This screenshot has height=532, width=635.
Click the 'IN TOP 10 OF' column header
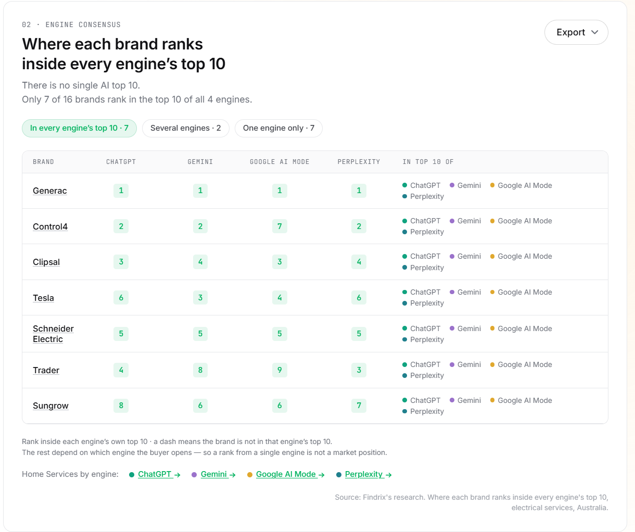[x=428, y=162]
